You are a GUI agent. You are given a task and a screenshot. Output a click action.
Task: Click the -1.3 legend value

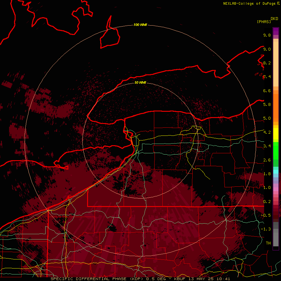pos(266,229)
